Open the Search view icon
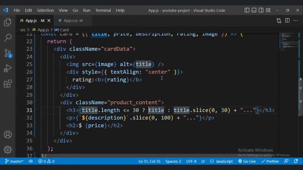303x170 pixels. (8, 37)
